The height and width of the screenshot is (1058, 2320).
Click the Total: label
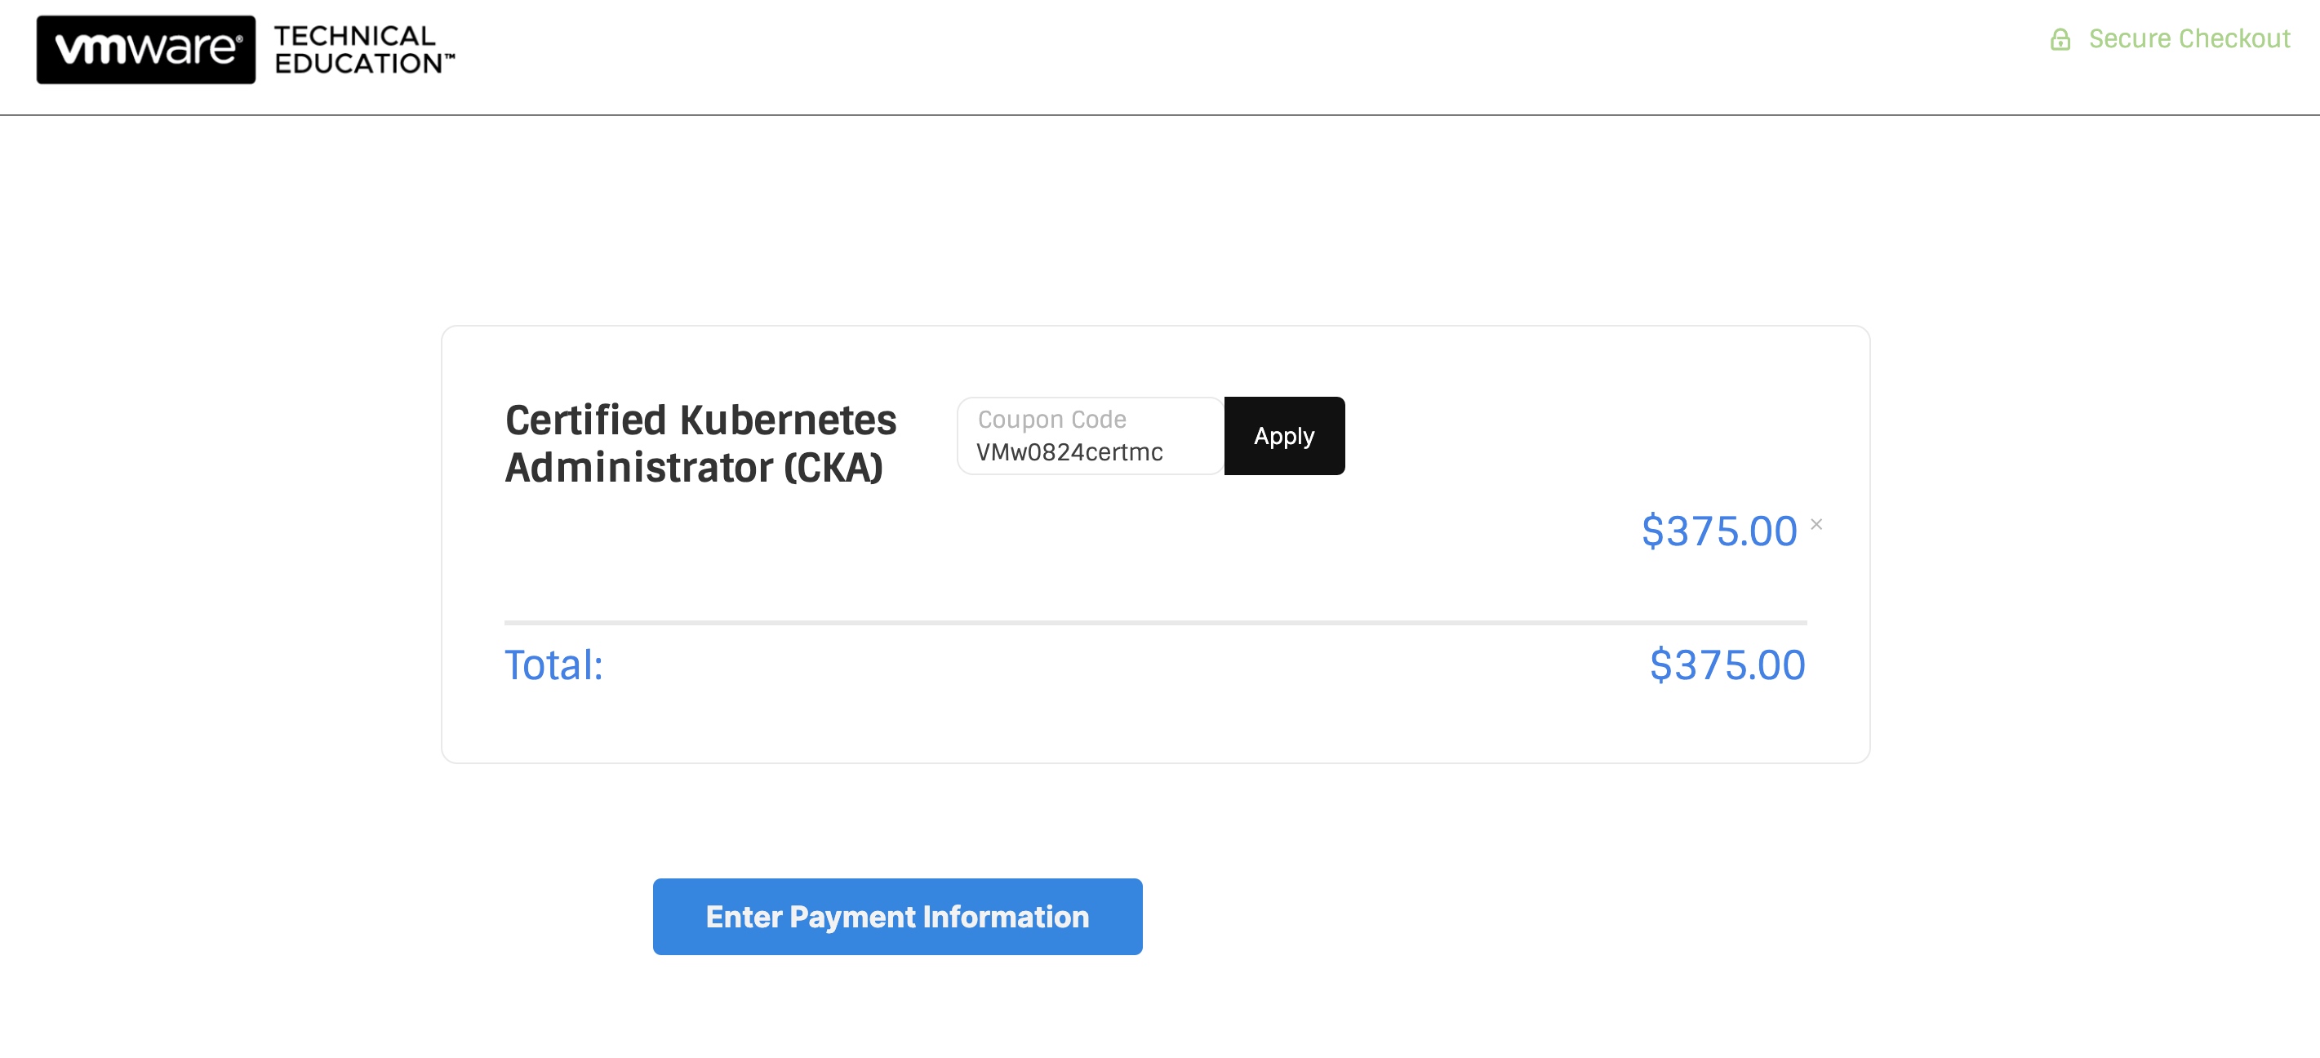pyautogui.click(x=554, y=665)
